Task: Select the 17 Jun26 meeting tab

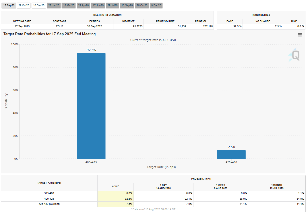Action: (98, 5)
